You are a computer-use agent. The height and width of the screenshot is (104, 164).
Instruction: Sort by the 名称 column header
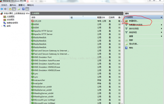(50, 17)
